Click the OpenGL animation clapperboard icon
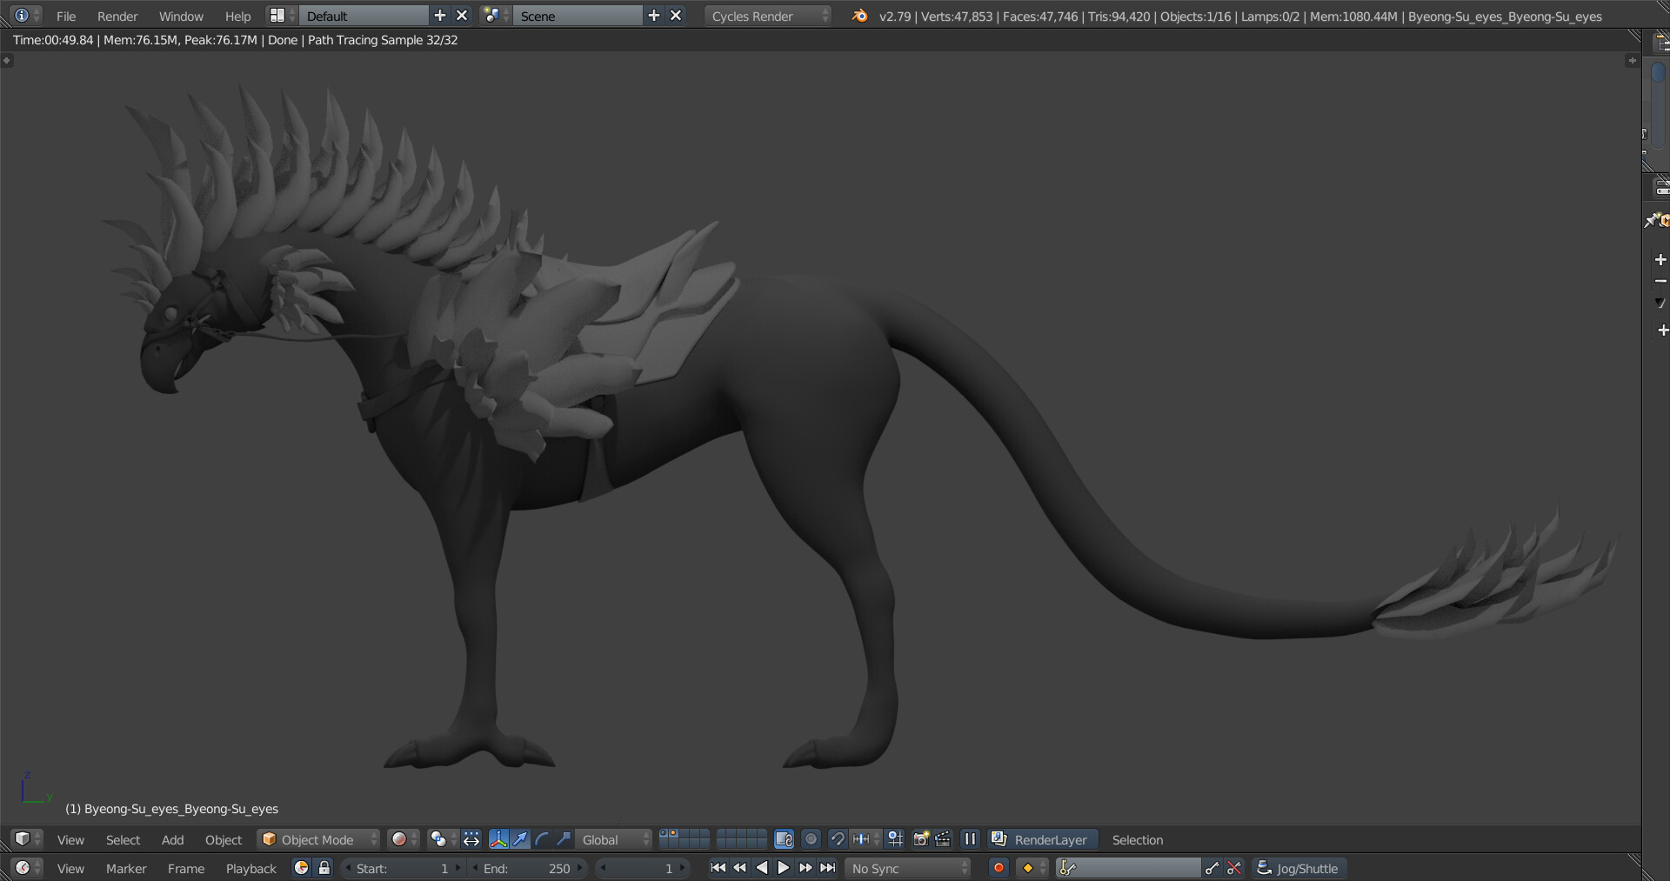 coord(942,839)
